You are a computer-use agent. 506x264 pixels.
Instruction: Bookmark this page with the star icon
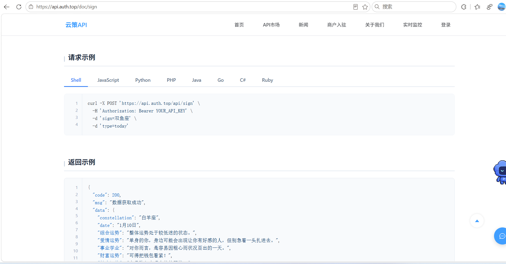365,7
